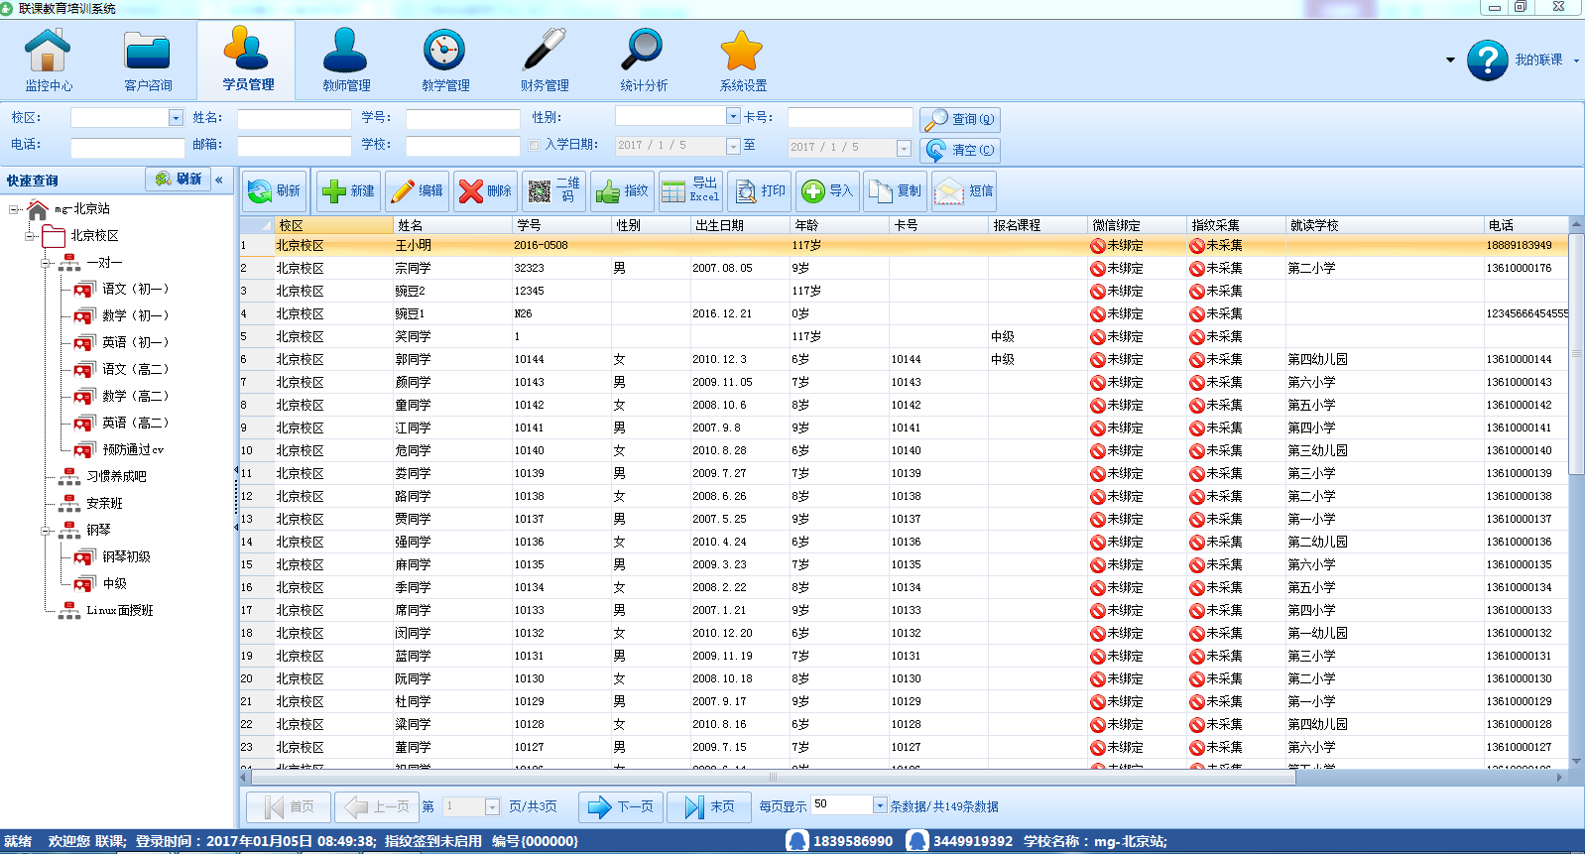This screenshot has width=1585, height=854.
Task: Select 习惯养成吧 in the tree
Action: (116, 476)
